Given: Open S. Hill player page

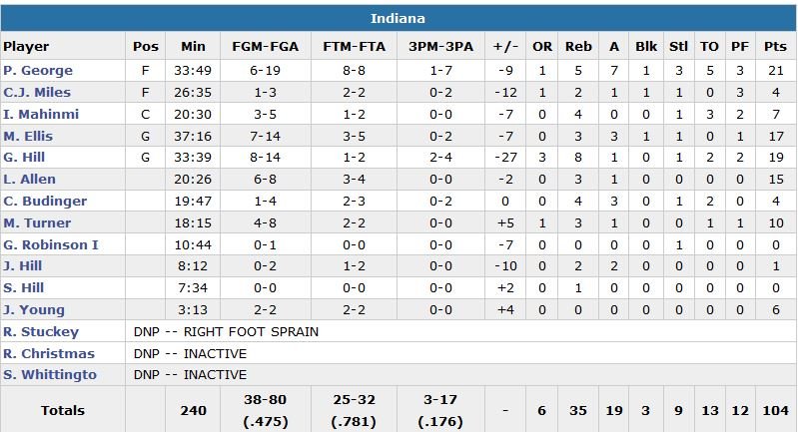Looking at the screenshot, I should coord(24,288).
